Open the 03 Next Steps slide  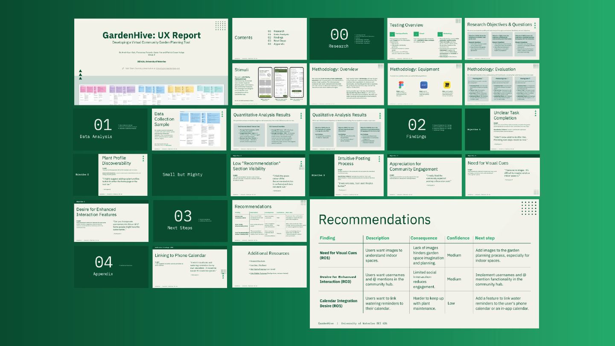[191, 221]
